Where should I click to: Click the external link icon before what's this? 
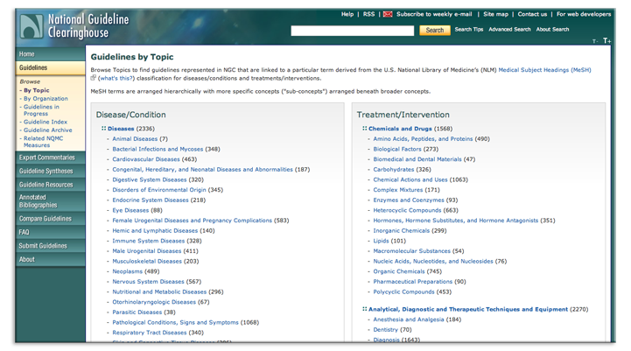[x=94, y=78]
